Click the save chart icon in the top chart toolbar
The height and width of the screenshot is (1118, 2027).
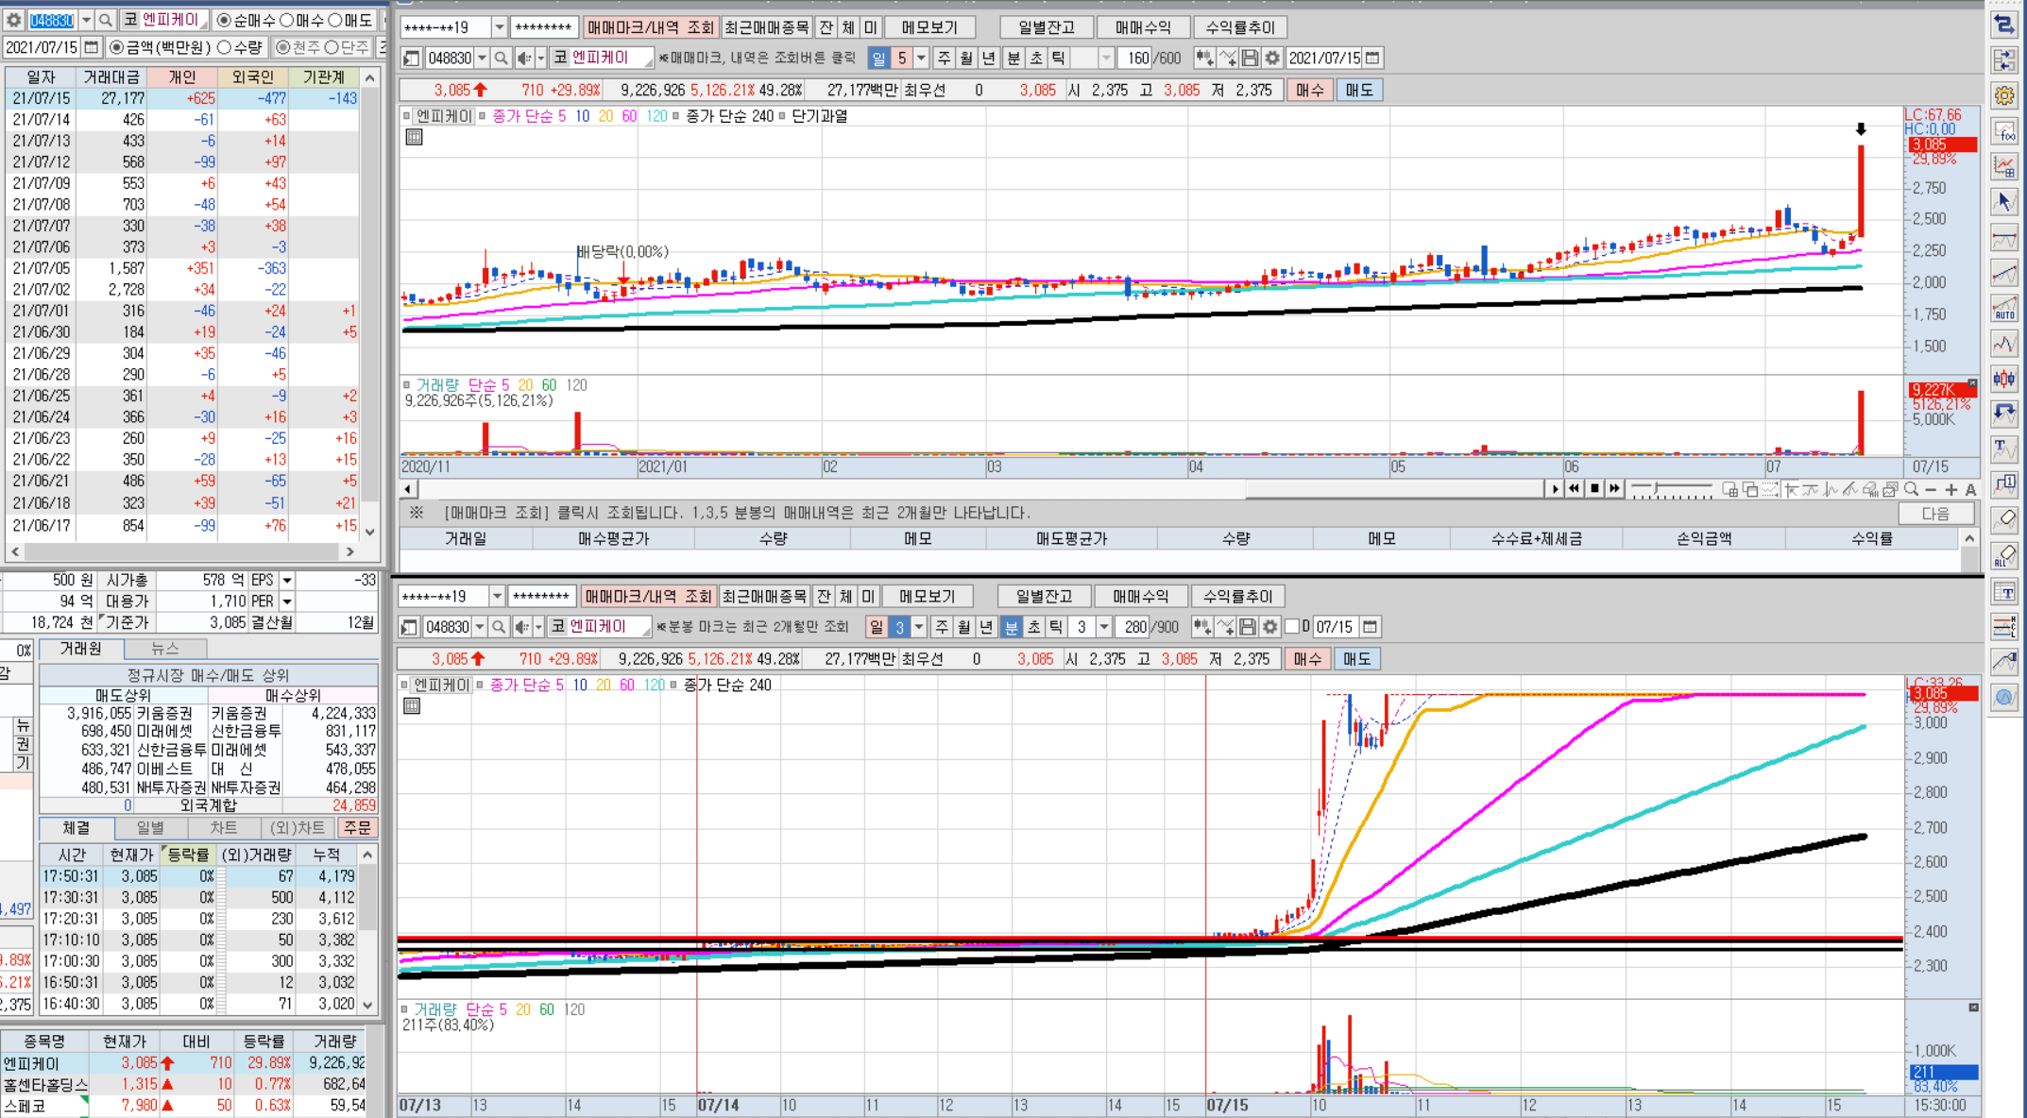[x=1250, y=59]
